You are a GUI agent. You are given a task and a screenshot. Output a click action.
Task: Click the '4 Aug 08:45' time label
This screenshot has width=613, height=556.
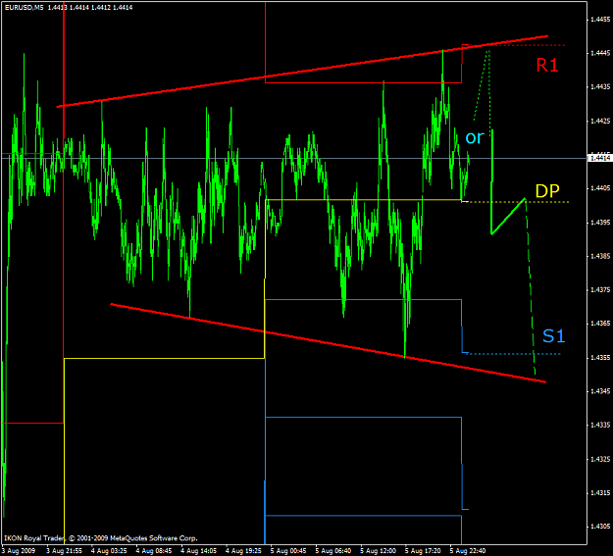pos(154,551)
